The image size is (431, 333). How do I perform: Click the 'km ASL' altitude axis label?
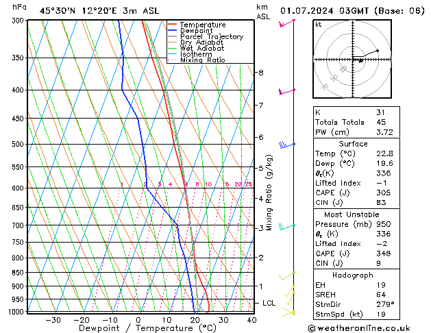pyautogui.click(x=263, y=12)
